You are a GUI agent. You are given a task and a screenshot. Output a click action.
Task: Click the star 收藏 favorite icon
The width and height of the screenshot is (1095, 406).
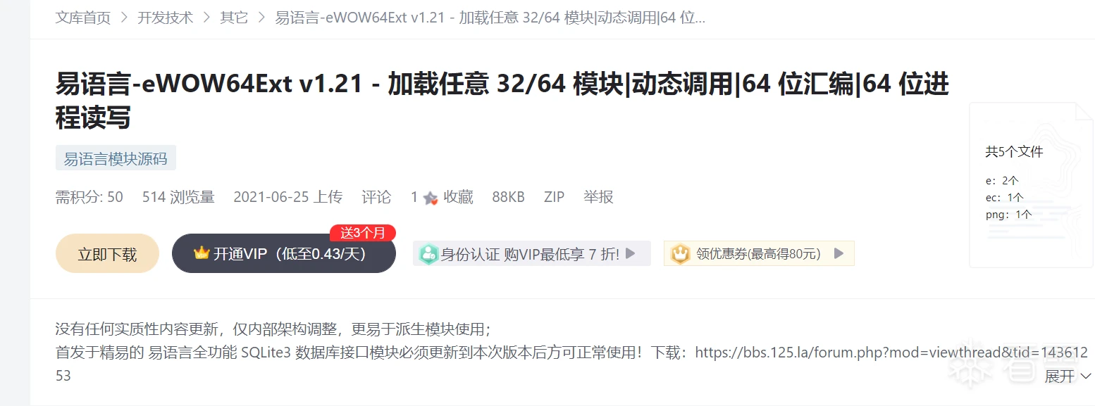point(430,198)
